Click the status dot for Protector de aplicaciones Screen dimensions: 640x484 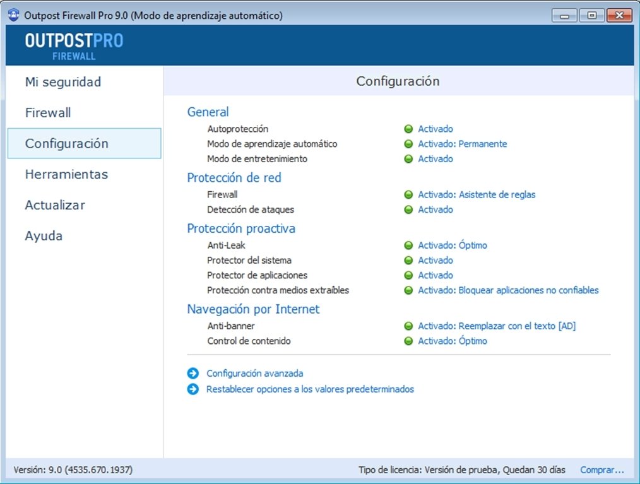(408, 276)
